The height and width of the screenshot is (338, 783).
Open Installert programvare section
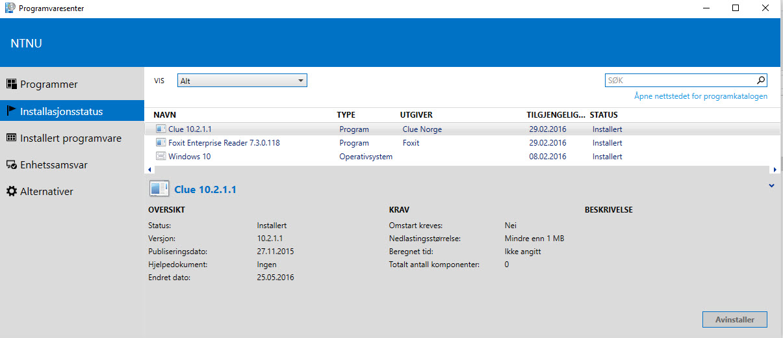coord(72,138)
